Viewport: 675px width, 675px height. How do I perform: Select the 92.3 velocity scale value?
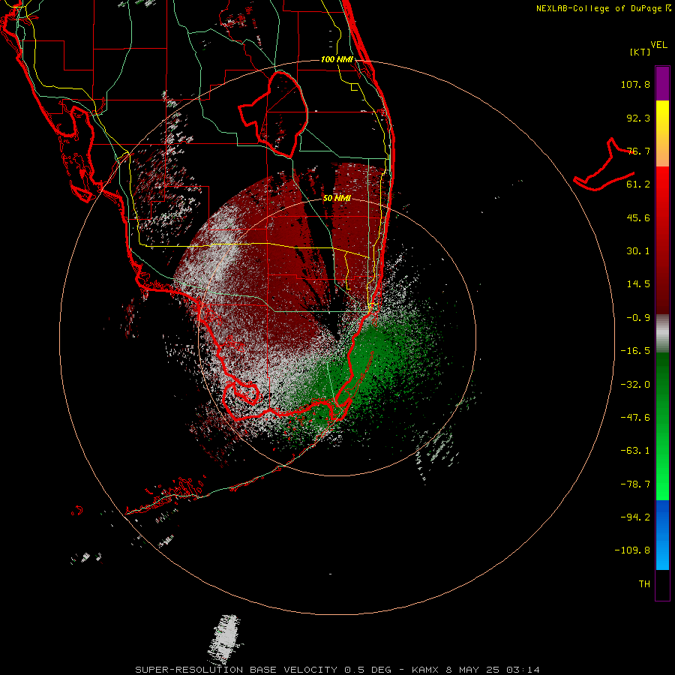638,118
